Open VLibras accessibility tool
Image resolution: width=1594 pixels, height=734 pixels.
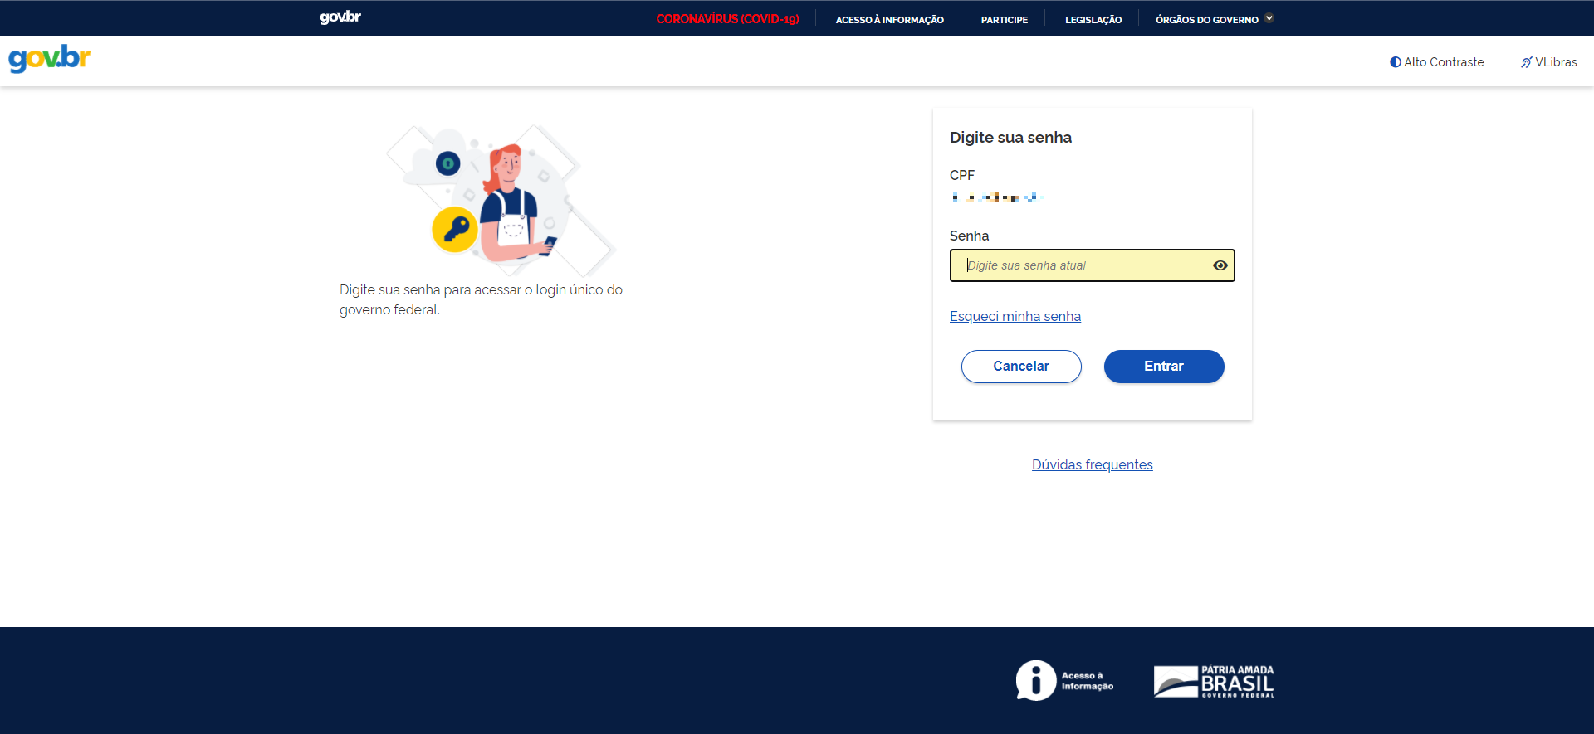point(1548,62)
